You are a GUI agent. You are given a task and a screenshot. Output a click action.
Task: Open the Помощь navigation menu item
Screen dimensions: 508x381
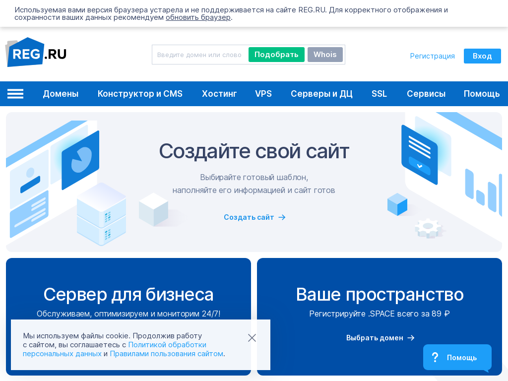(x=481, y=94)
